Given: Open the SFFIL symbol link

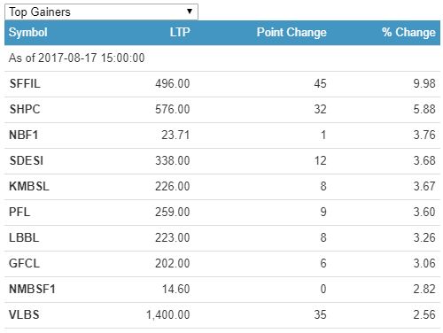Looking at the screenshot, I should (x=25, y=84).
